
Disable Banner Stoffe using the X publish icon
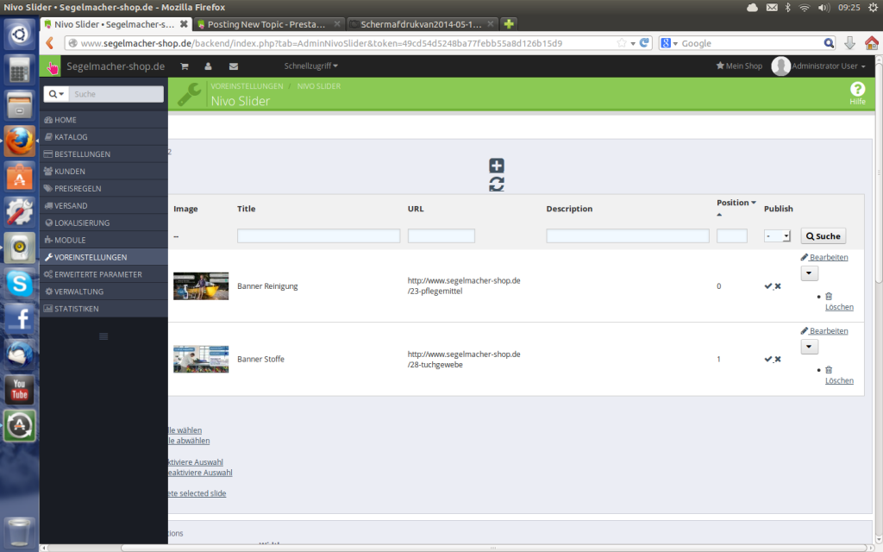[x=778, y=359]
